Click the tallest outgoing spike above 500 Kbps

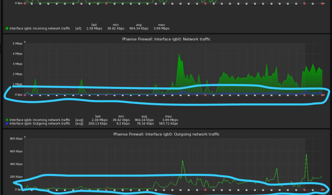pos(306,154)
